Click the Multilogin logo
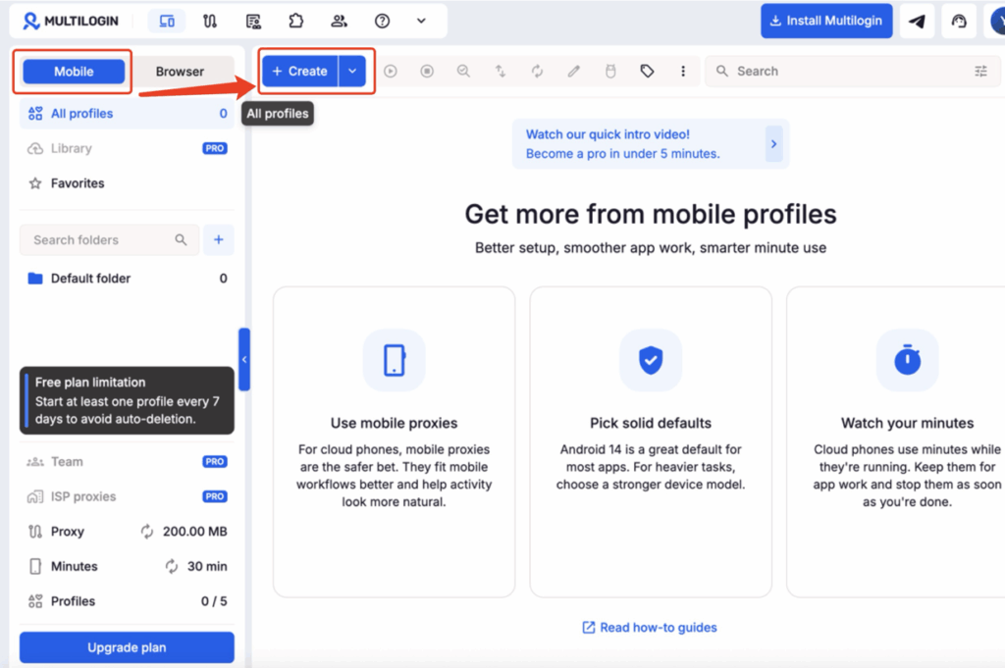The image size is (1005, 668). click(71, 22)
